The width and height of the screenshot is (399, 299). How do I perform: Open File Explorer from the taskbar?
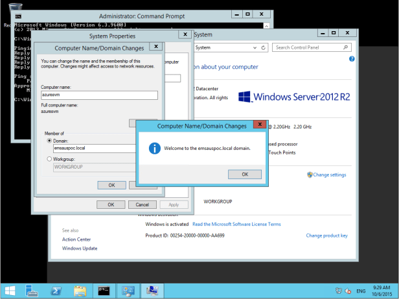pos(80,291)
